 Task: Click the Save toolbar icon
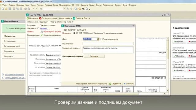click(9, 9)
